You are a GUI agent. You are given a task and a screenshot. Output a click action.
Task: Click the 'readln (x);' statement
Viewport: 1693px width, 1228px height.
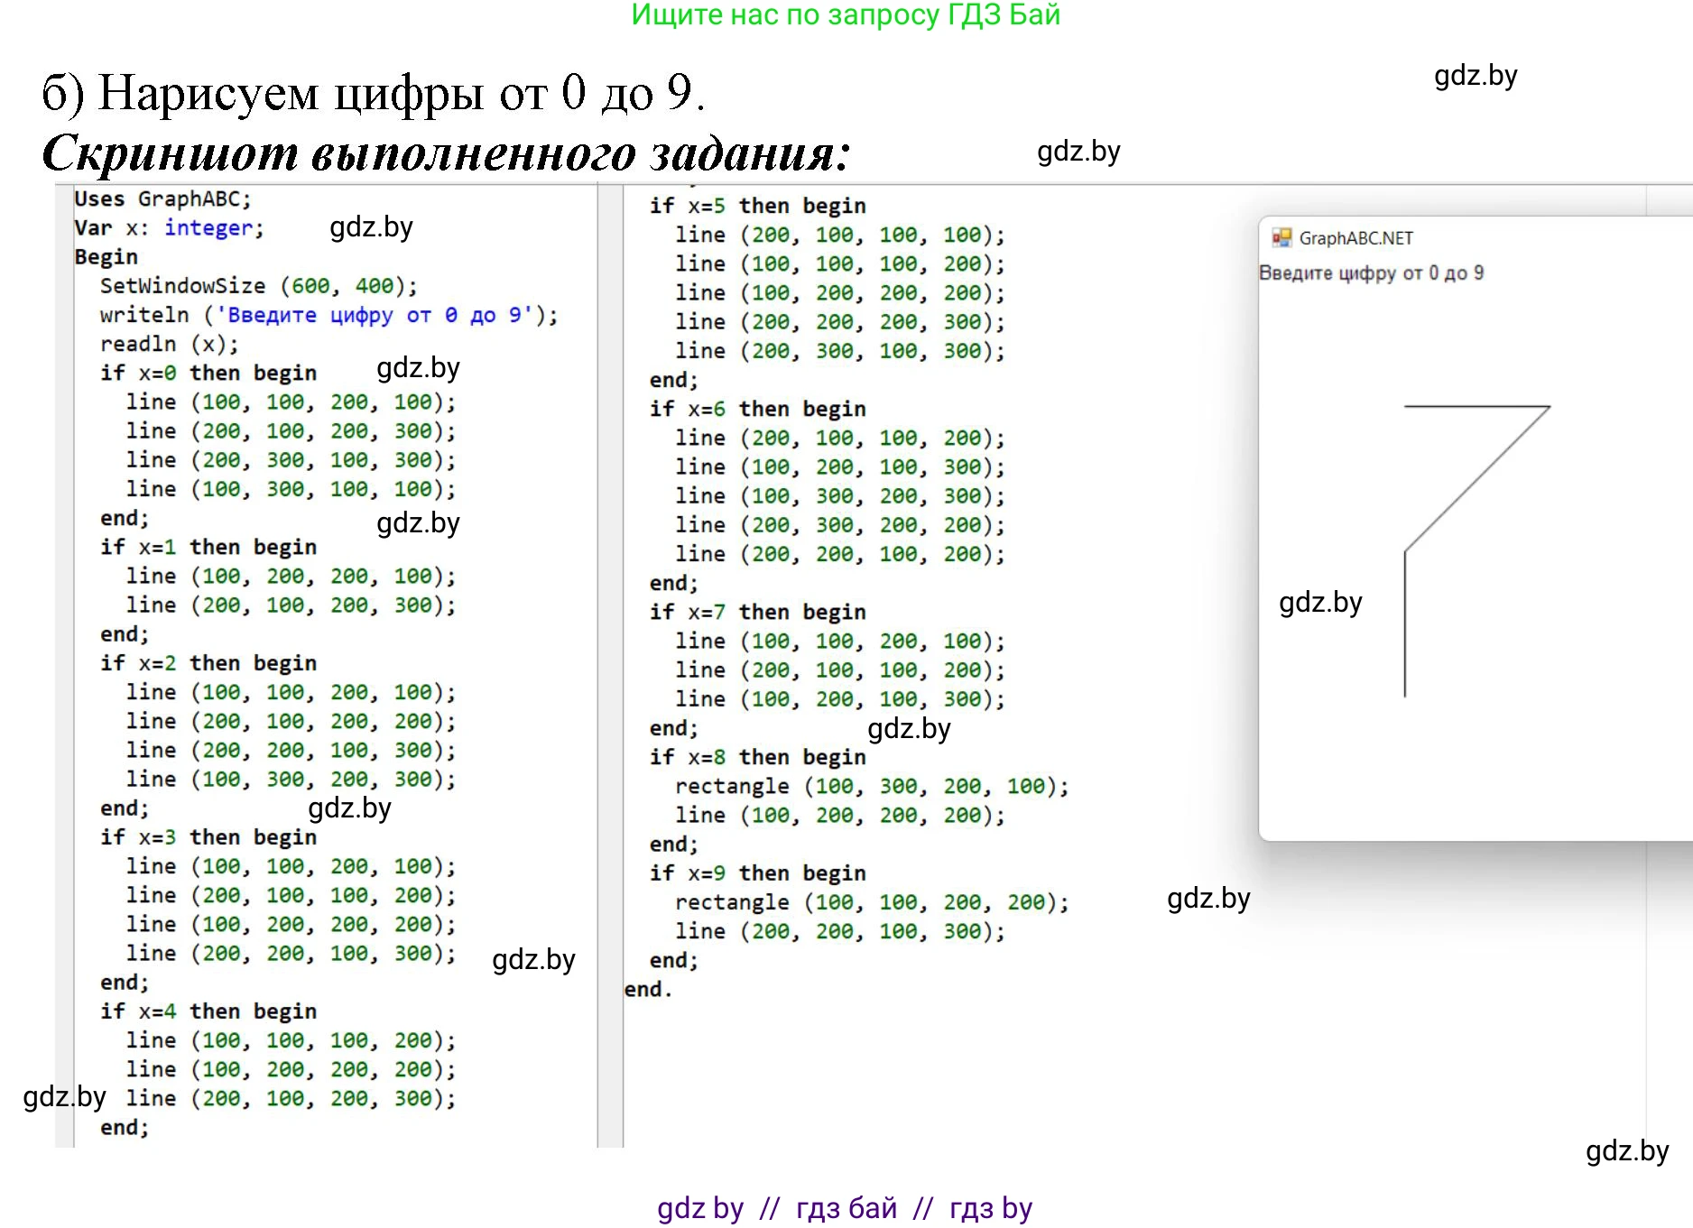pyautogui.click(x=169, y=344)
